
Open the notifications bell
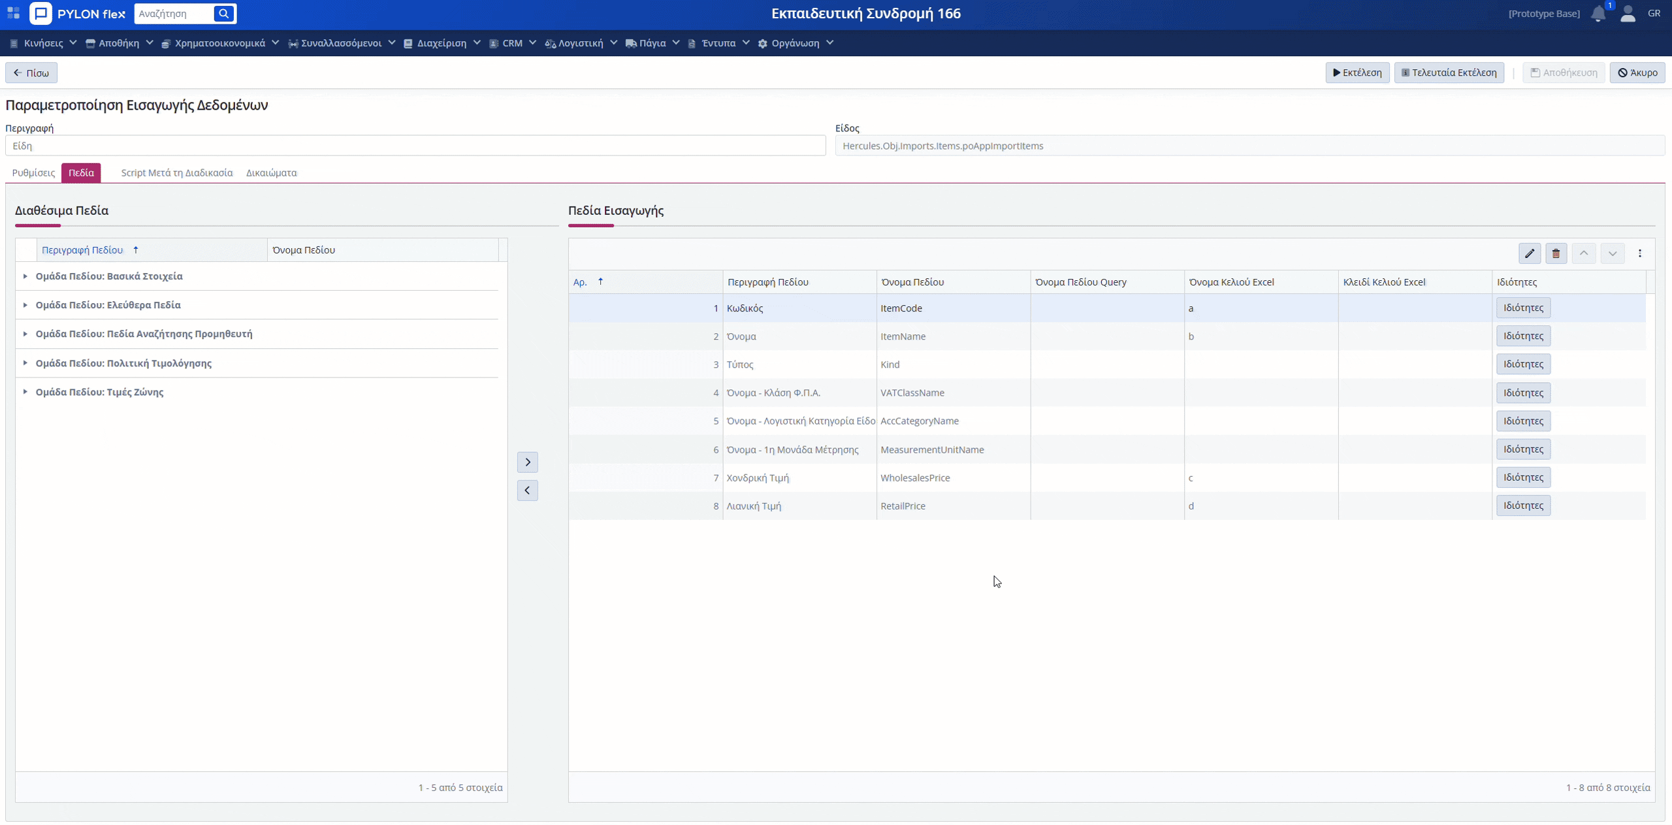1598,14
